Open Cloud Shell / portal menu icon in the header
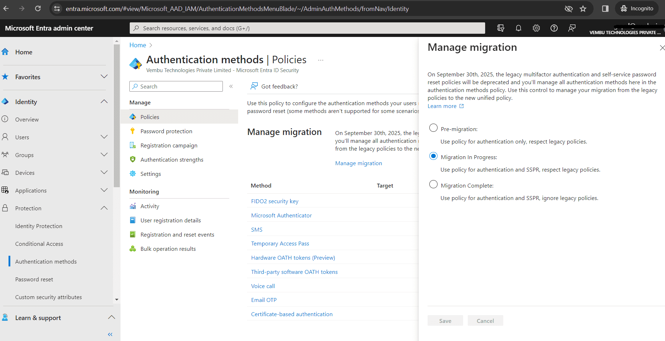Viewport: 665px width, 341px height. coord(501,28)
